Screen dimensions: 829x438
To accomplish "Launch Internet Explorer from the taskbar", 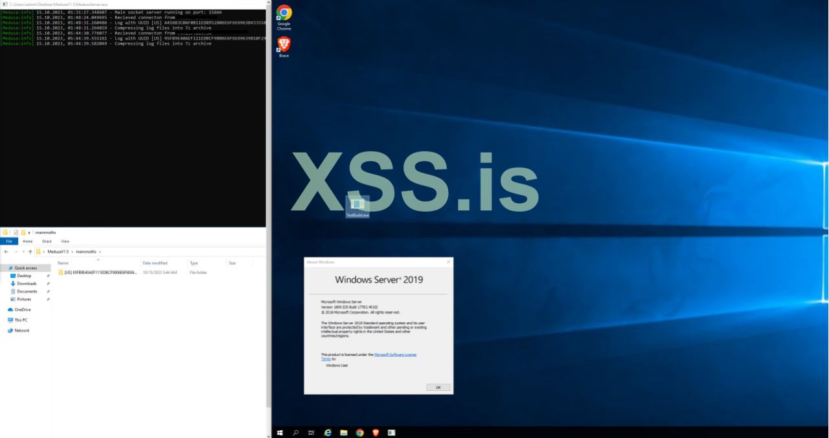I will [328, 432].
